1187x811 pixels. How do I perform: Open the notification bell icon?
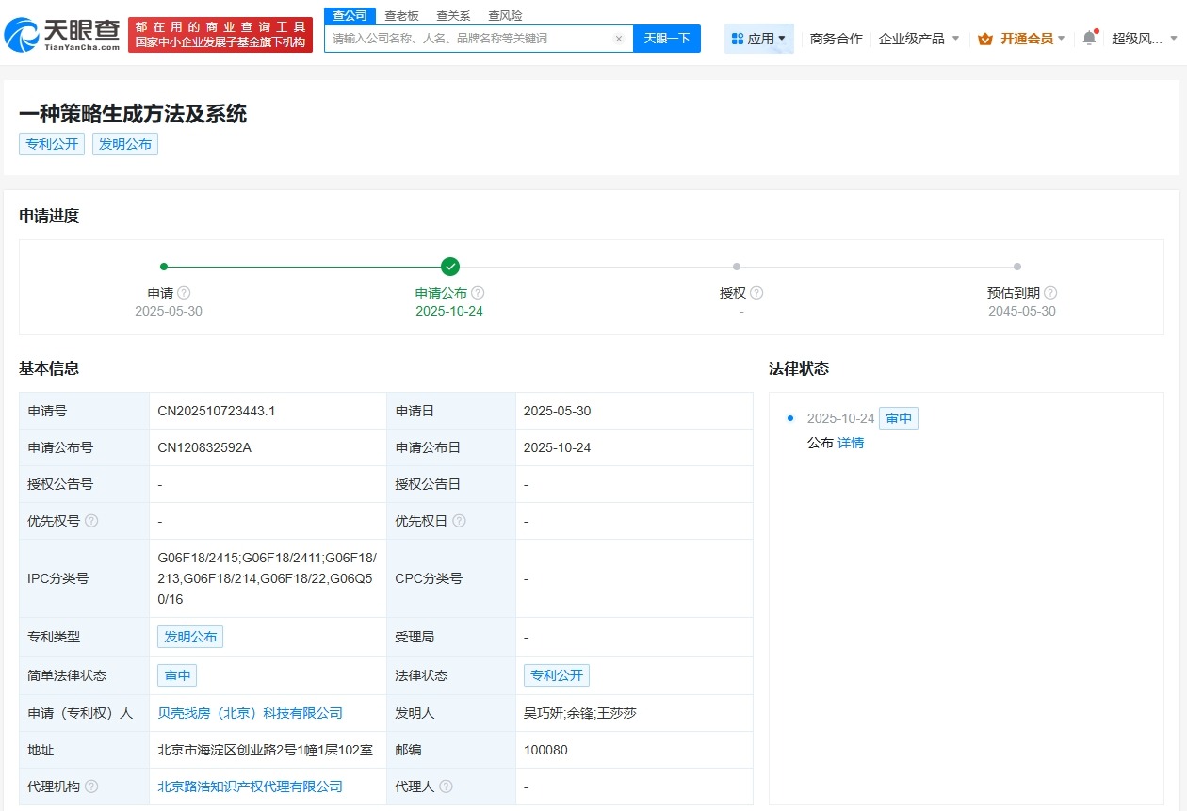coord(1088,38)
